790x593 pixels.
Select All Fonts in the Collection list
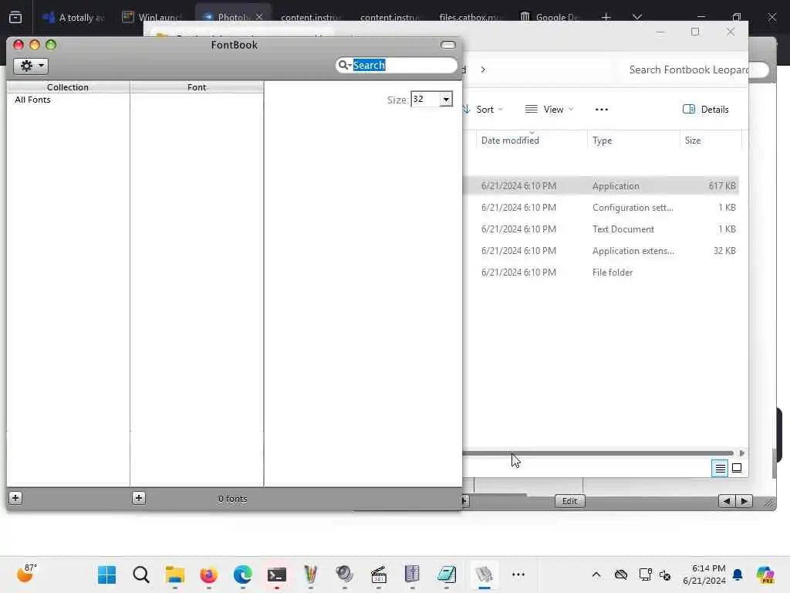pyautogui.click(x=32, y=100)
